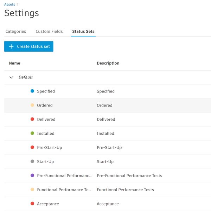Click the red Acceptance status dot
Image resolution: width=211 pixels, height=211 pixels.
tap(32, 204)
